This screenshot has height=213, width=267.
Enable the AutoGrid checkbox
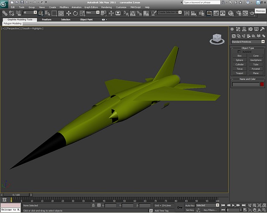(x=239, y=52)
